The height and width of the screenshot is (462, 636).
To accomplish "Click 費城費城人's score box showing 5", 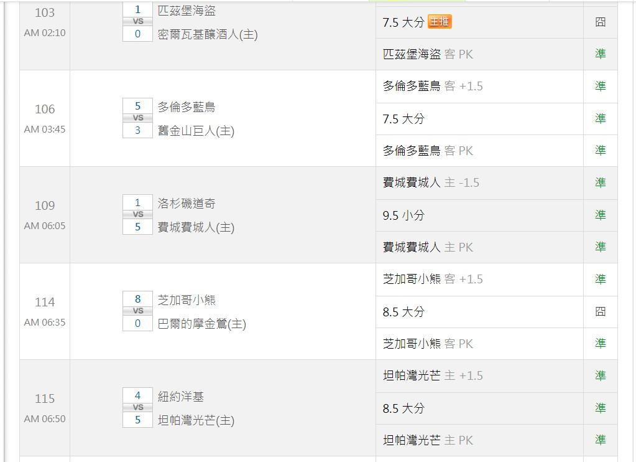I will (138, 227).
